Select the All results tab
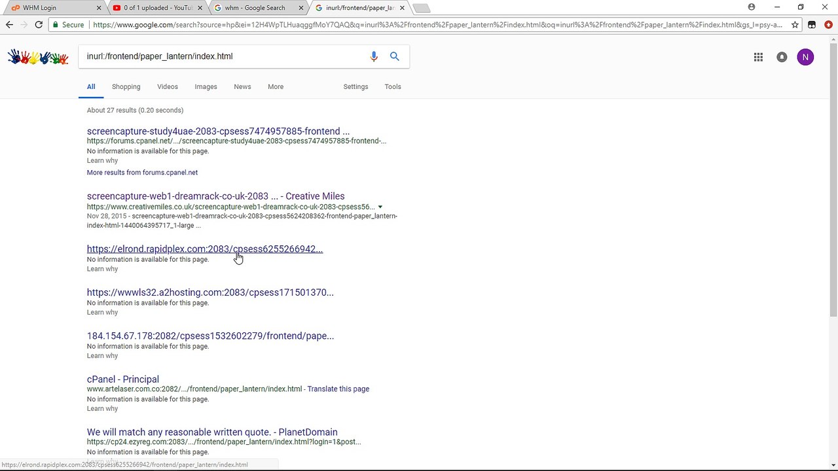The image size is (838, 471). [91, 86]
